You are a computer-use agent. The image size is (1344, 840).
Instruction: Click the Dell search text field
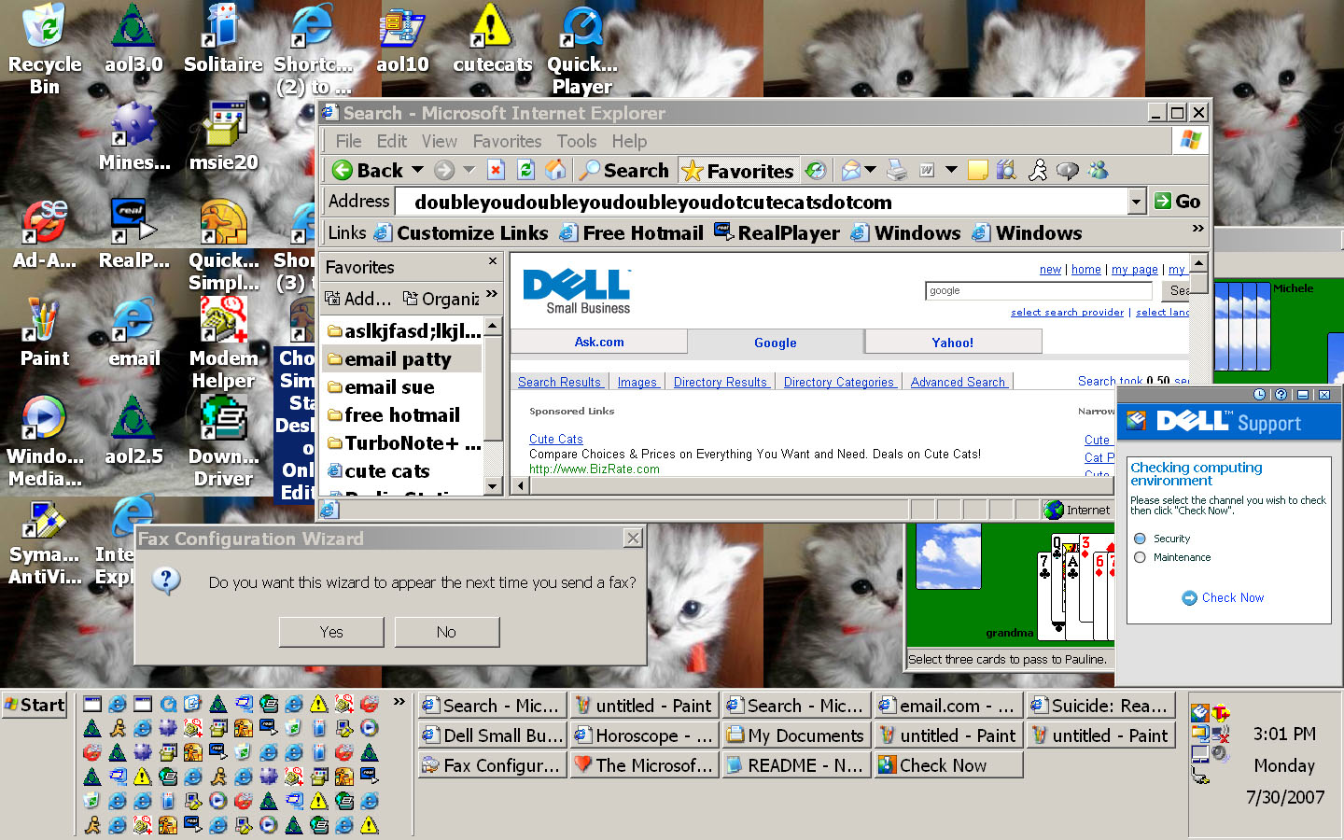point(1039,291)
